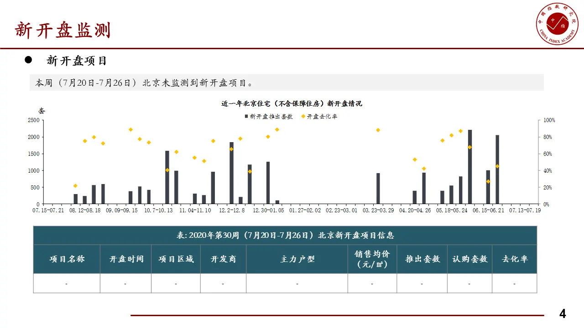Click the left axis value 1500
The image size is (584, 328).
(34, 154)
